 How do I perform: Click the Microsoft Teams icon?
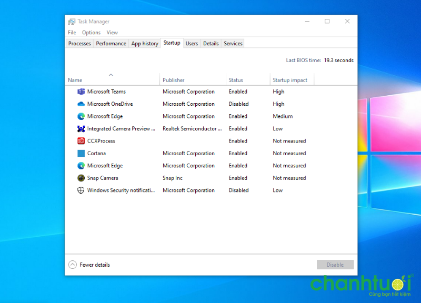pyautogui.click(x=81, y=92)
